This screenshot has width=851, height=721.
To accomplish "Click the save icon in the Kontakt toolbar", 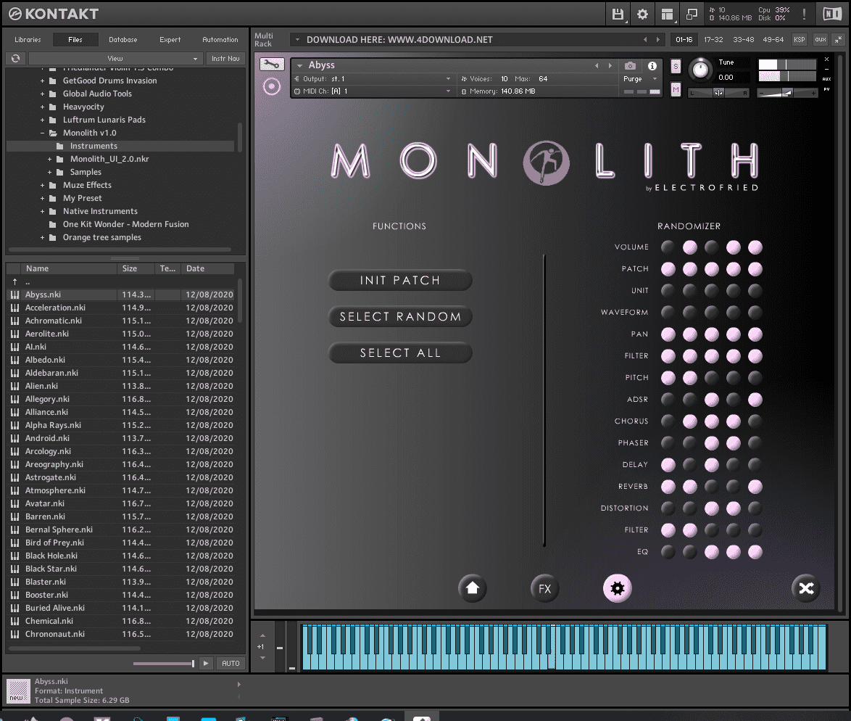I will coord(618,14).
